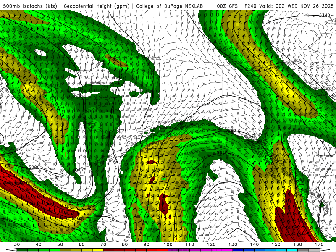The height and width of the screenshot is (252, 336).
Task: Click the cyan legend swatch
Action: point(292,250)
